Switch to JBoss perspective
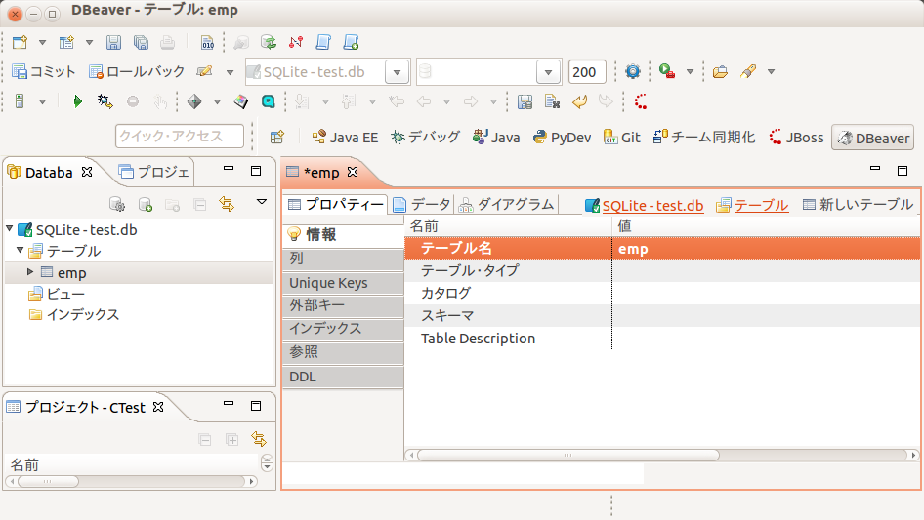Screen dimensions: 924x520 coord(796,138)
